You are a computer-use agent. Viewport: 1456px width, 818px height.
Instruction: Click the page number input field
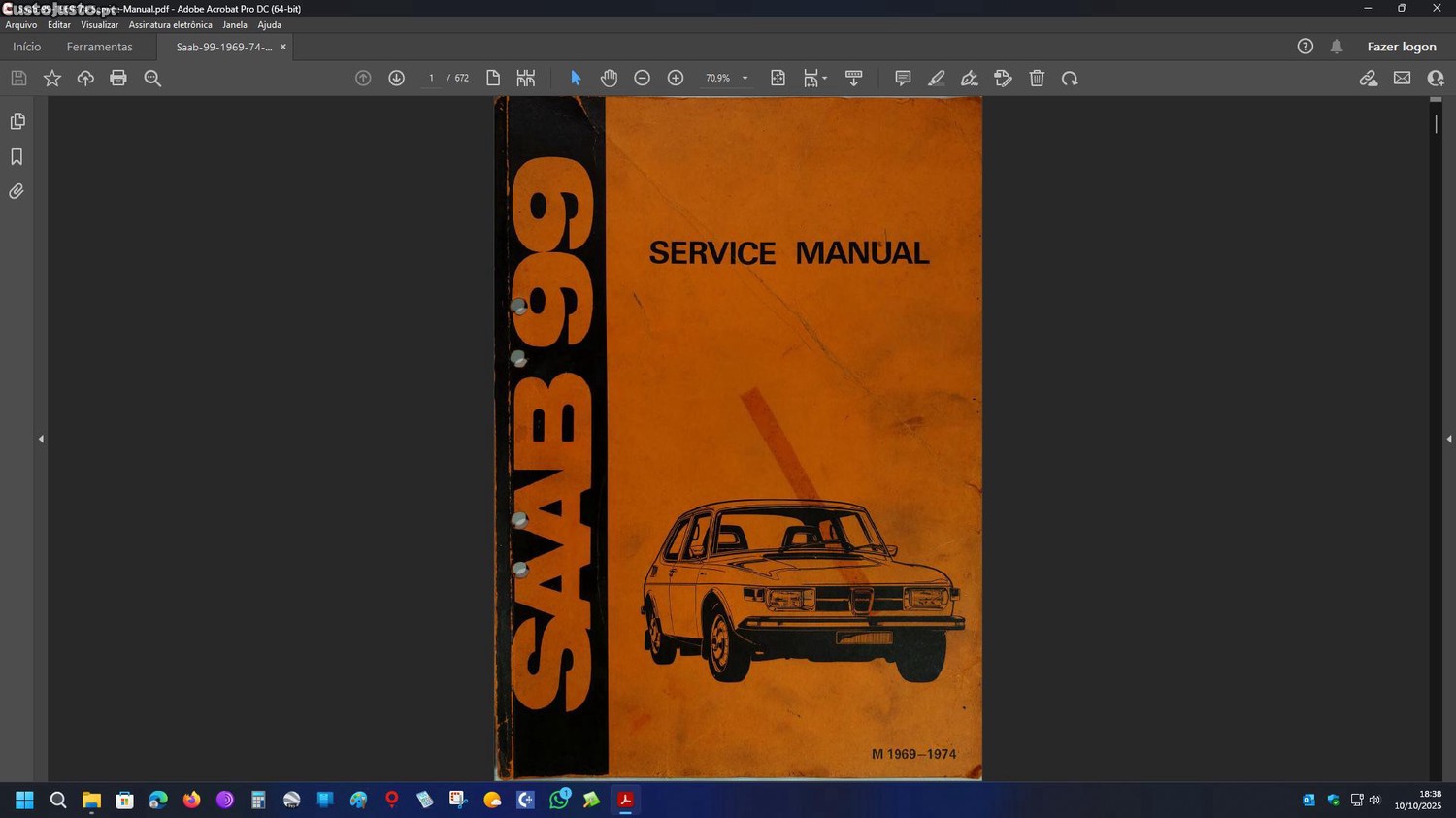click(431, 79)
